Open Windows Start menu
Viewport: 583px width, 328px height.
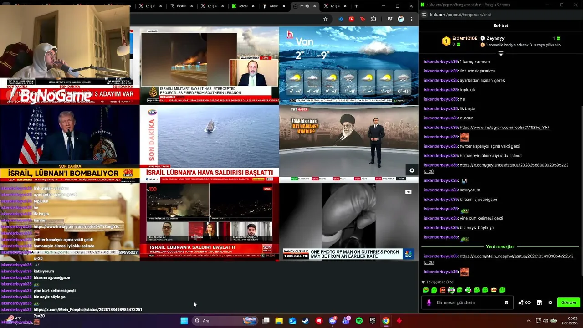click(184, 321)
